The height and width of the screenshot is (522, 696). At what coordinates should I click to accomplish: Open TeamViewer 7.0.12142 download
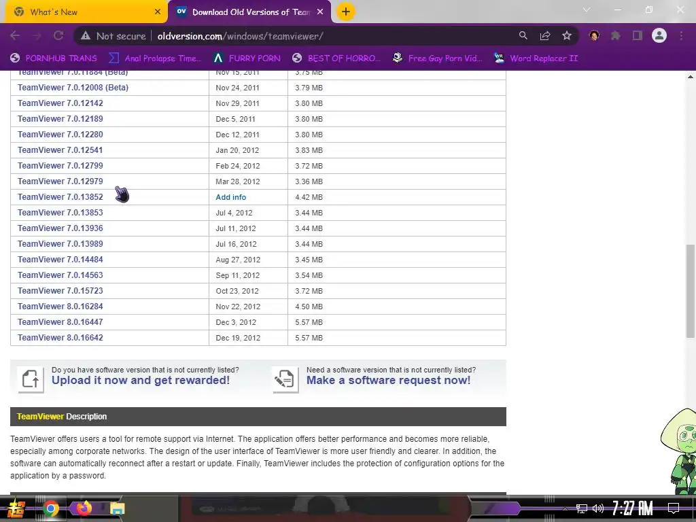(60, 103)
